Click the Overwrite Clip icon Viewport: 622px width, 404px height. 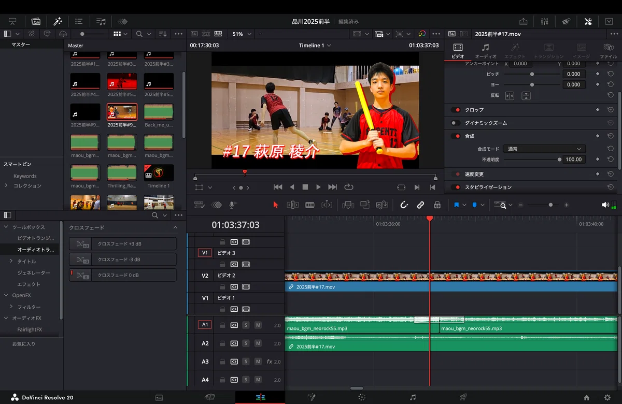tap(365, 205)
